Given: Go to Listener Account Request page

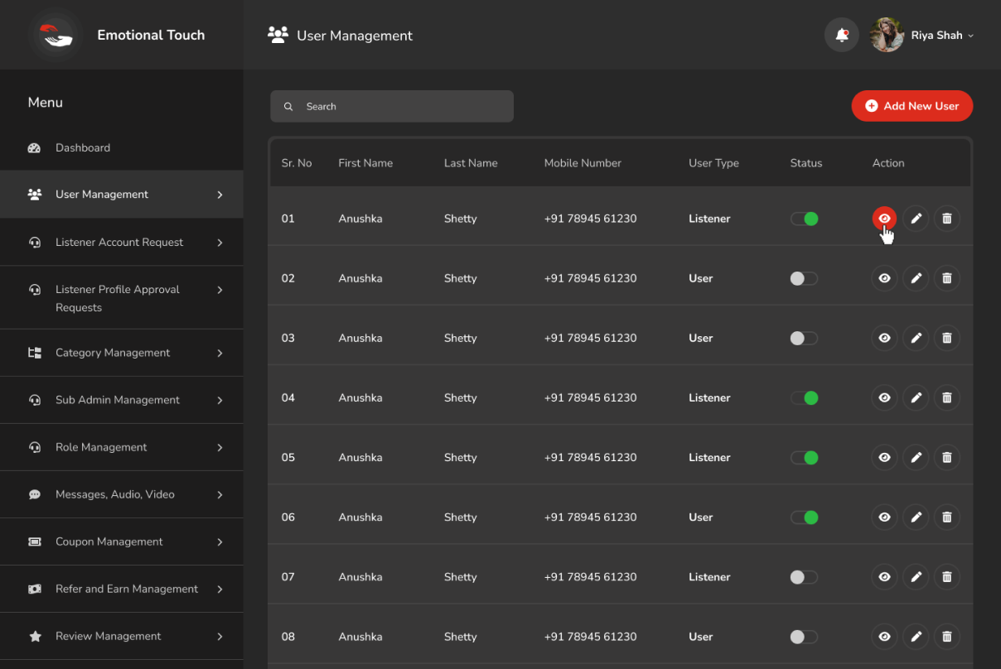Looking at the screenshot, I should click(x=119, y=243).
